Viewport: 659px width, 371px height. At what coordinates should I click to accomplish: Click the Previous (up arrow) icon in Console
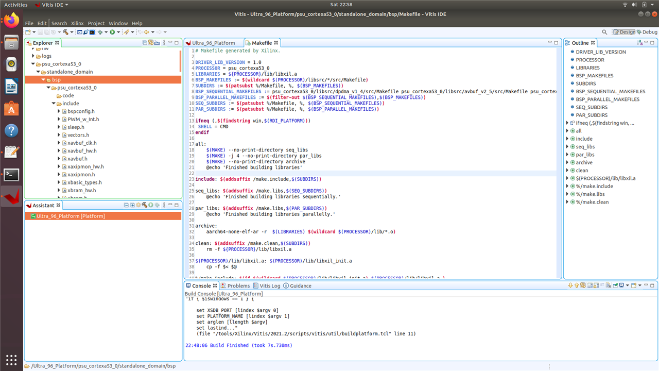point(577,285)
